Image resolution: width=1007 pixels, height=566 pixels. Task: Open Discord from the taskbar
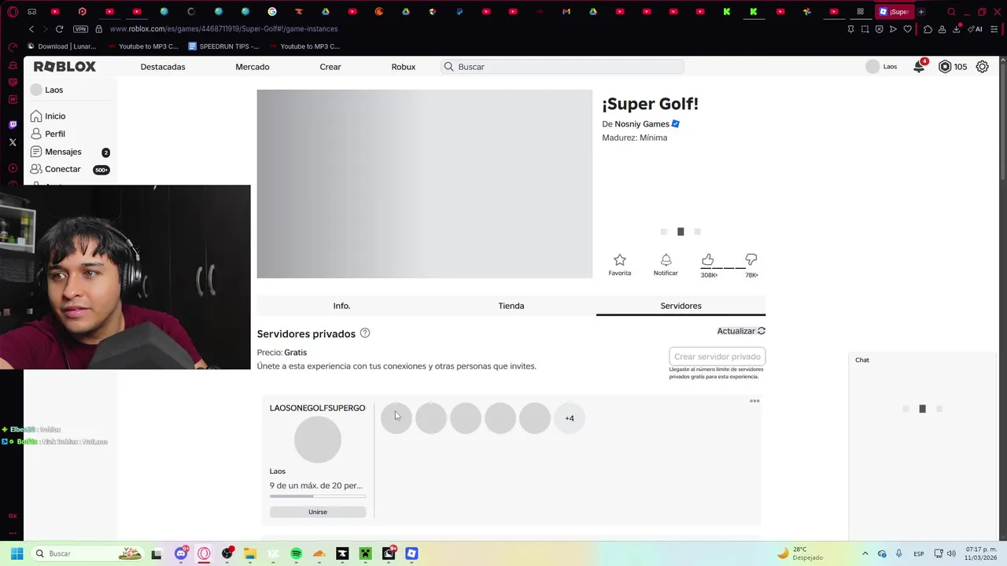181,553
